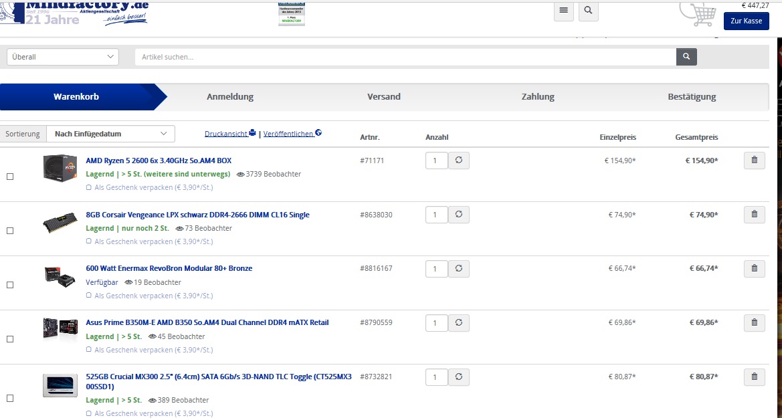Select the Enermax RevoBron row checkbox

pyautogui.click(x=10, y=285)
